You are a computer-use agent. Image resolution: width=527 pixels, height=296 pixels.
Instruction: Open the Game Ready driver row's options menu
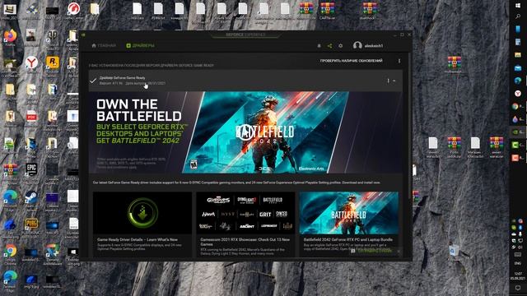click(388, 81)
